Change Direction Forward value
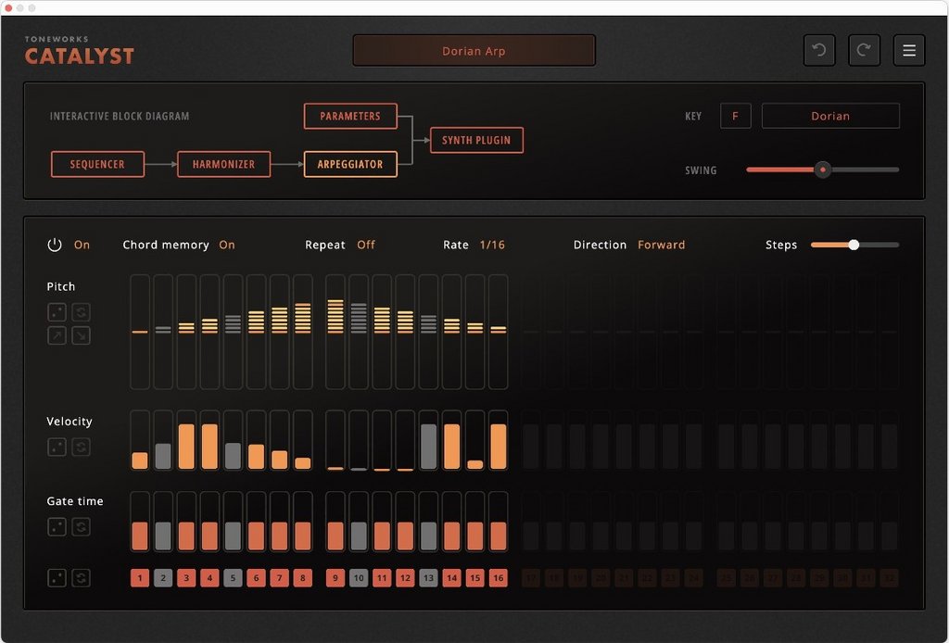 [661, 245]
